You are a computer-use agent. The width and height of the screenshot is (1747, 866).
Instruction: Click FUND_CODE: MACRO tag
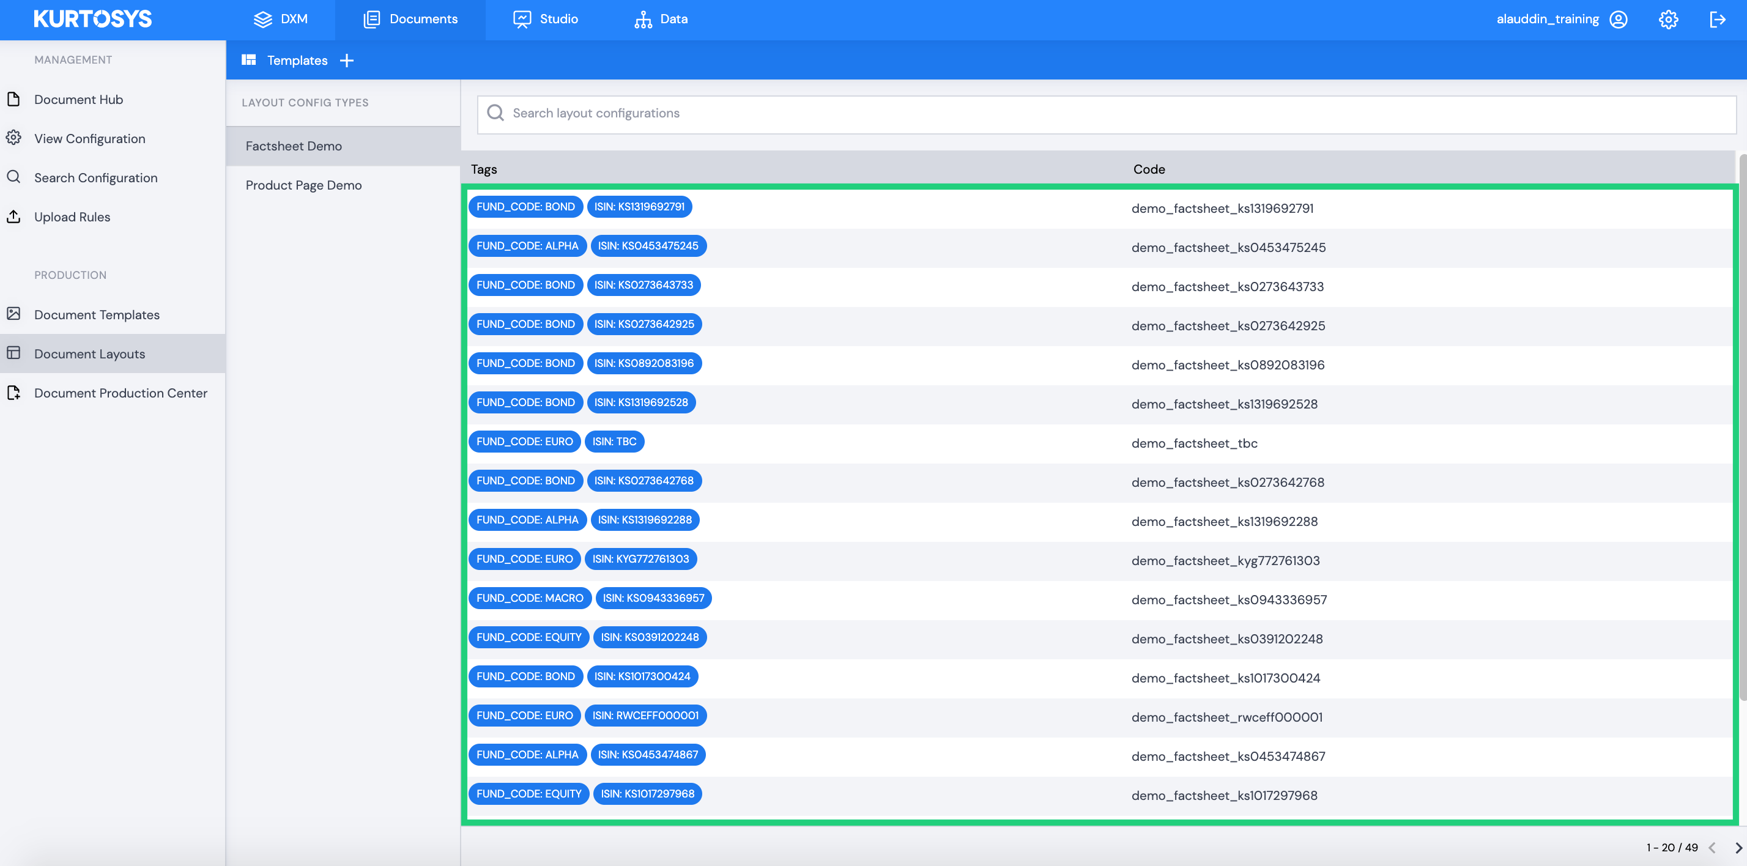click(530, 598)
